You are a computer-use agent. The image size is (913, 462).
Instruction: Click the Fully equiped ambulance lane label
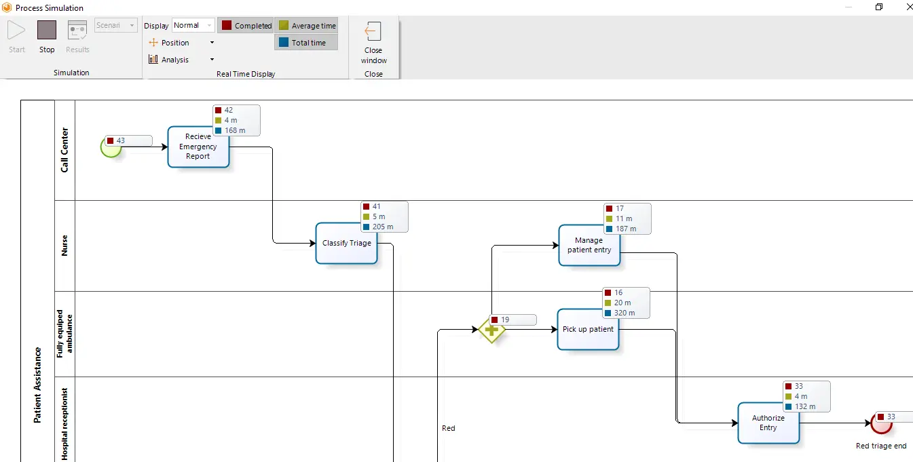65,334
